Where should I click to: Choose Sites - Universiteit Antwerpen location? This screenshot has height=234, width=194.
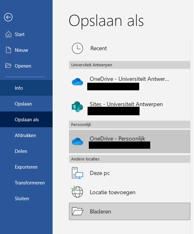[129, 107]
